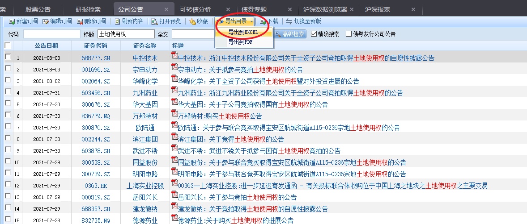Screen dimensions: 527x224
Task: Choose 导出到EXCEL from the export menu
Action: 243,33
